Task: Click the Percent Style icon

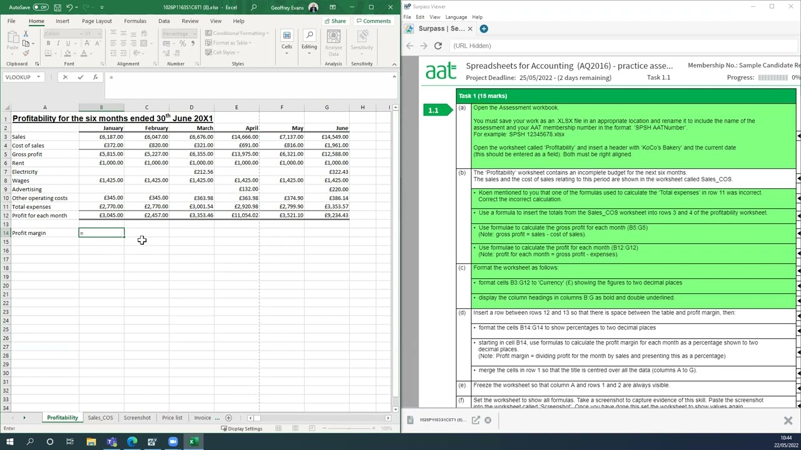Action: tap(182, 43)
